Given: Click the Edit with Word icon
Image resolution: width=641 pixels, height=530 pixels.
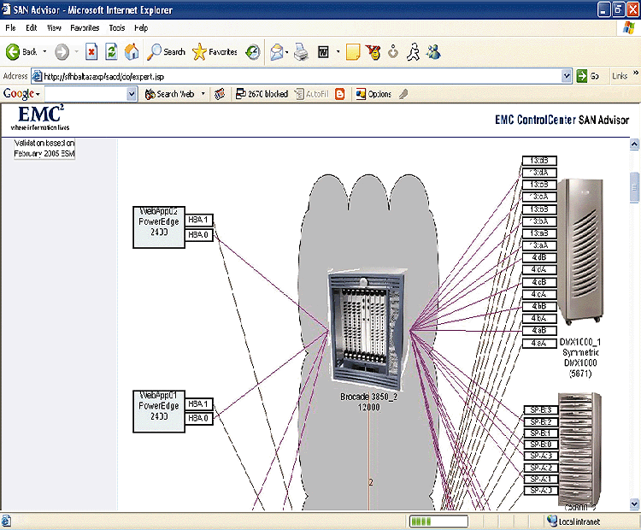Looking at the screenshot, I should coord(323,52).
